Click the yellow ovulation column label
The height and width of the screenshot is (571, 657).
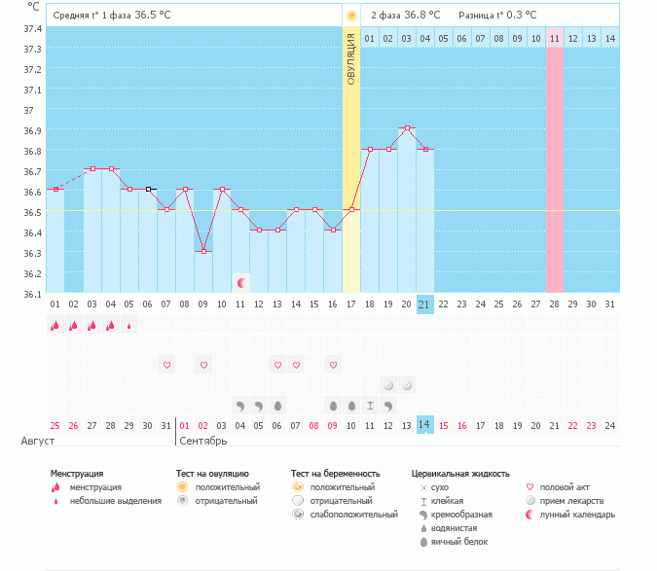pos(351,58)
